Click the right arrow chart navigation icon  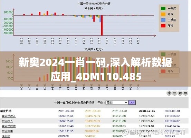pos(185,93)
